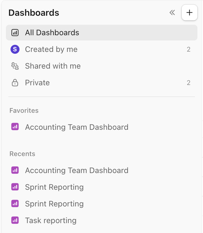Select the All Dashboards menu item
The width and height of the screenshot is (203, 233).
pyautogui.click(x=52, y=33)
